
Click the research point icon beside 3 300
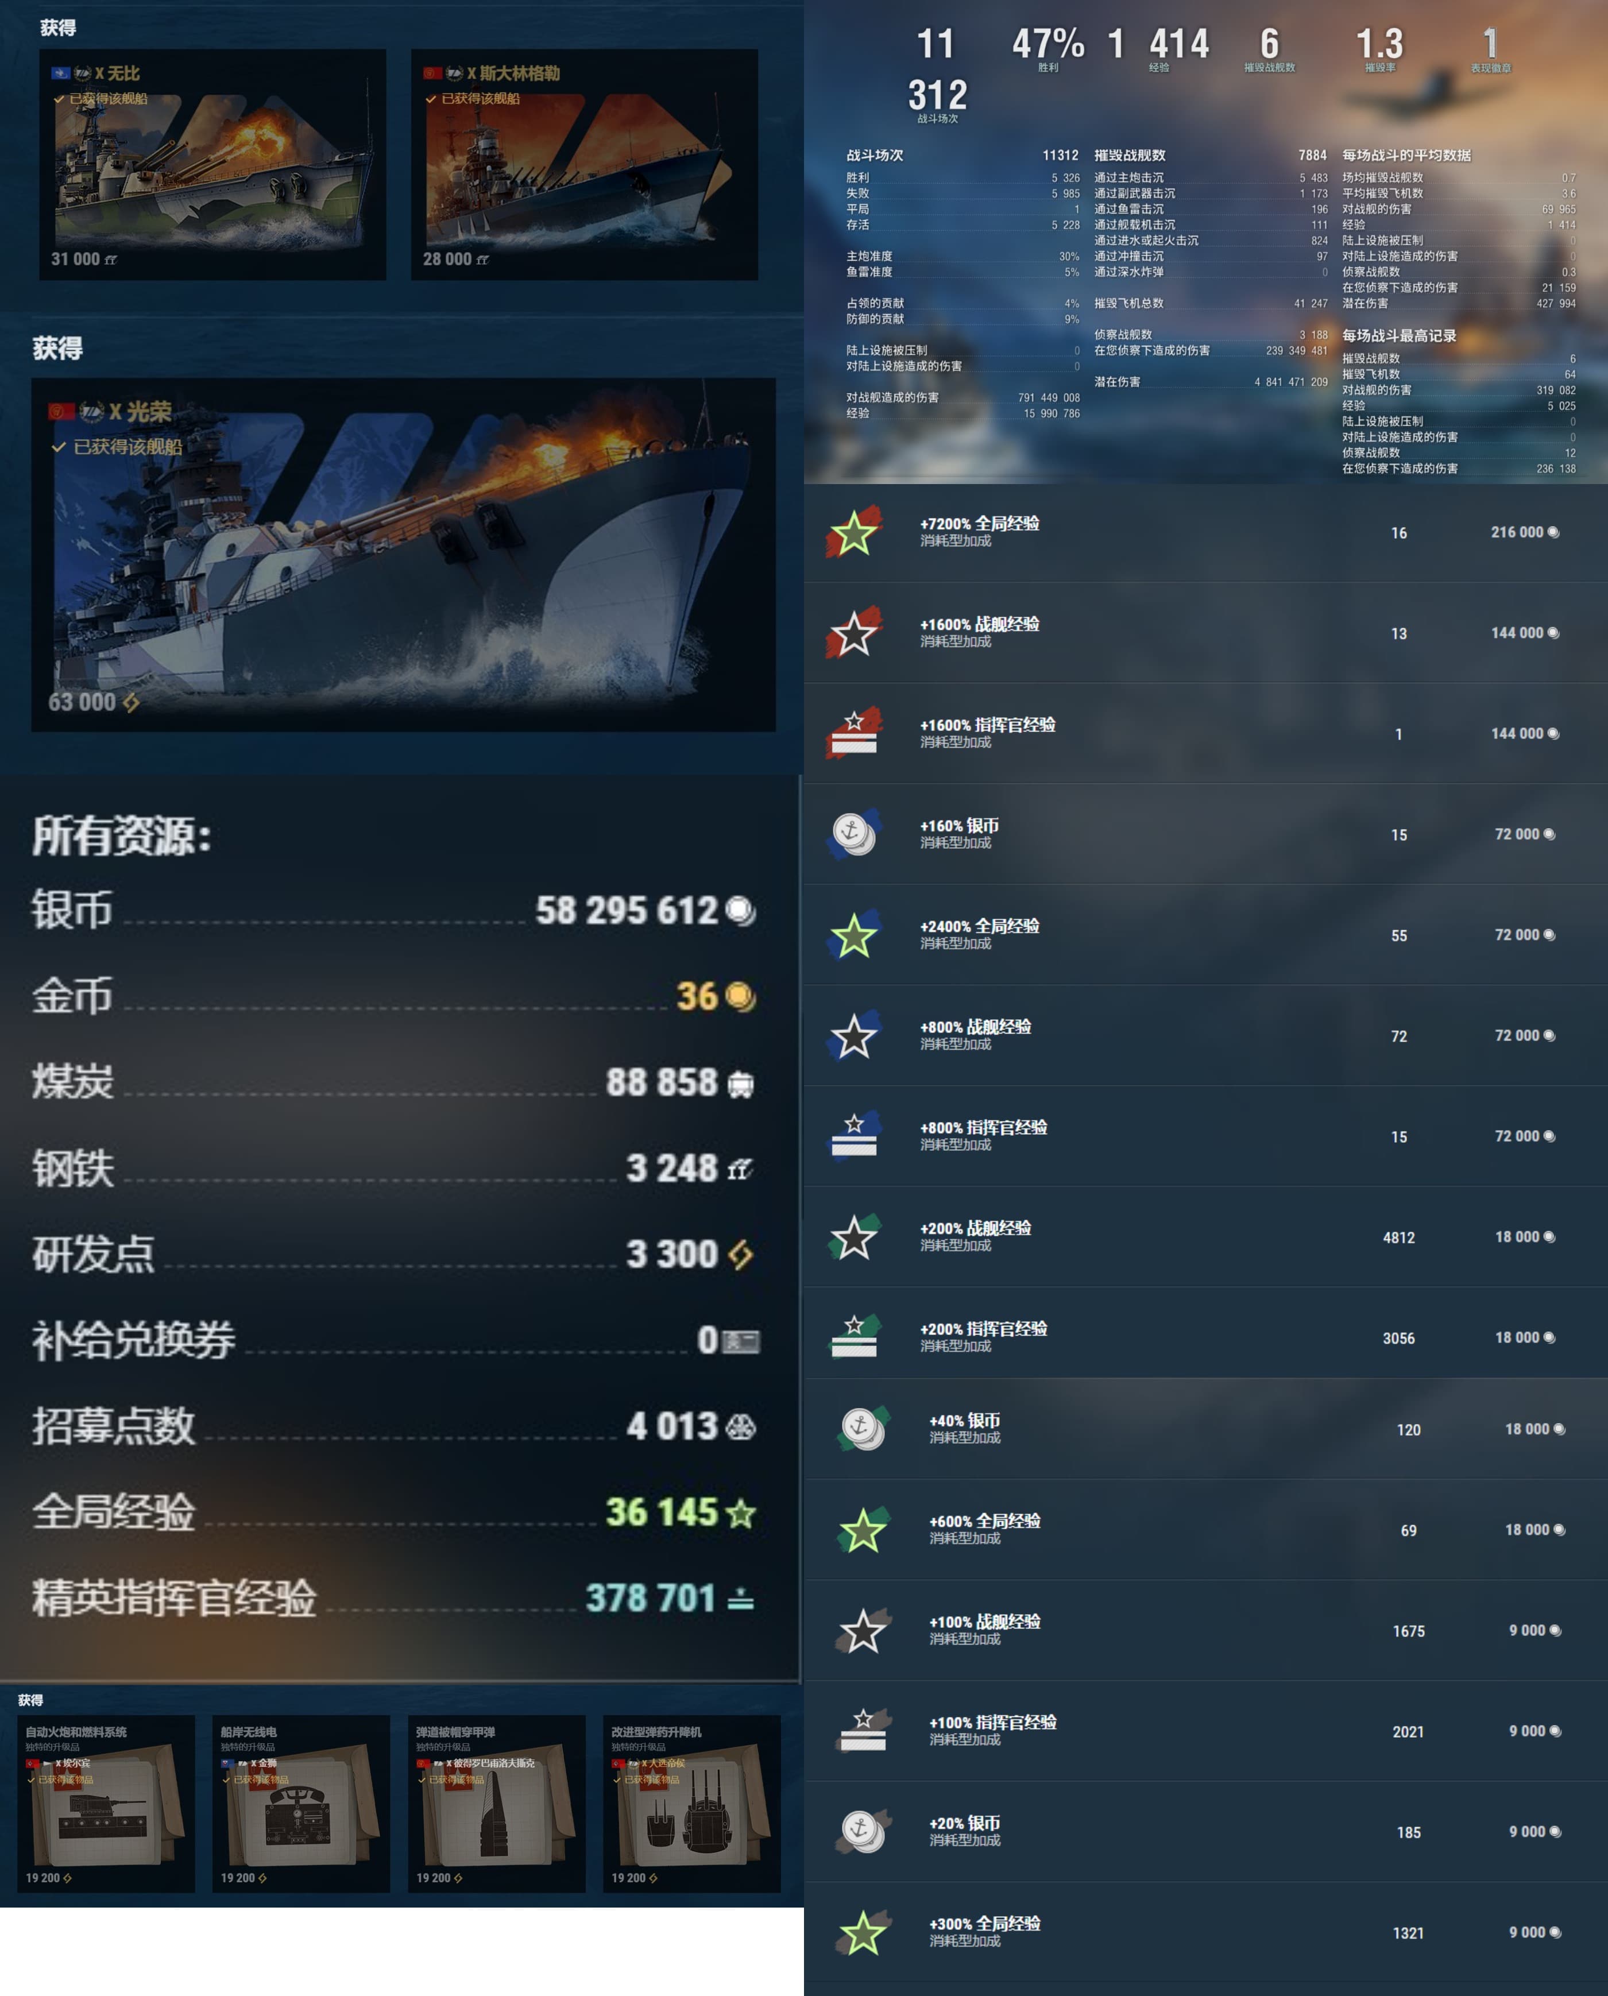pyautogui.click(x=740, y=1255)
